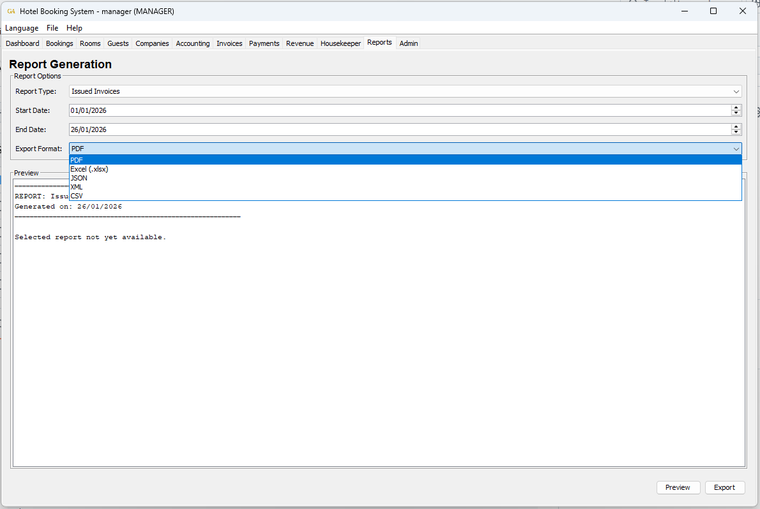Open the Dashboard tab

coord(22,43)
